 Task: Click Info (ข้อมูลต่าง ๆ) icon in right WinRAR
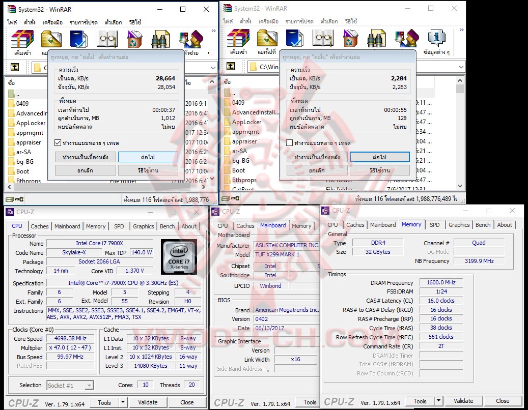click(x=437, y=38)
